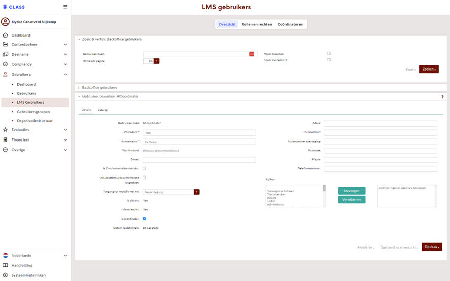Open the user profile avatar icon
Viewport: 450px width, 281px height.
[x=5, y=22]
